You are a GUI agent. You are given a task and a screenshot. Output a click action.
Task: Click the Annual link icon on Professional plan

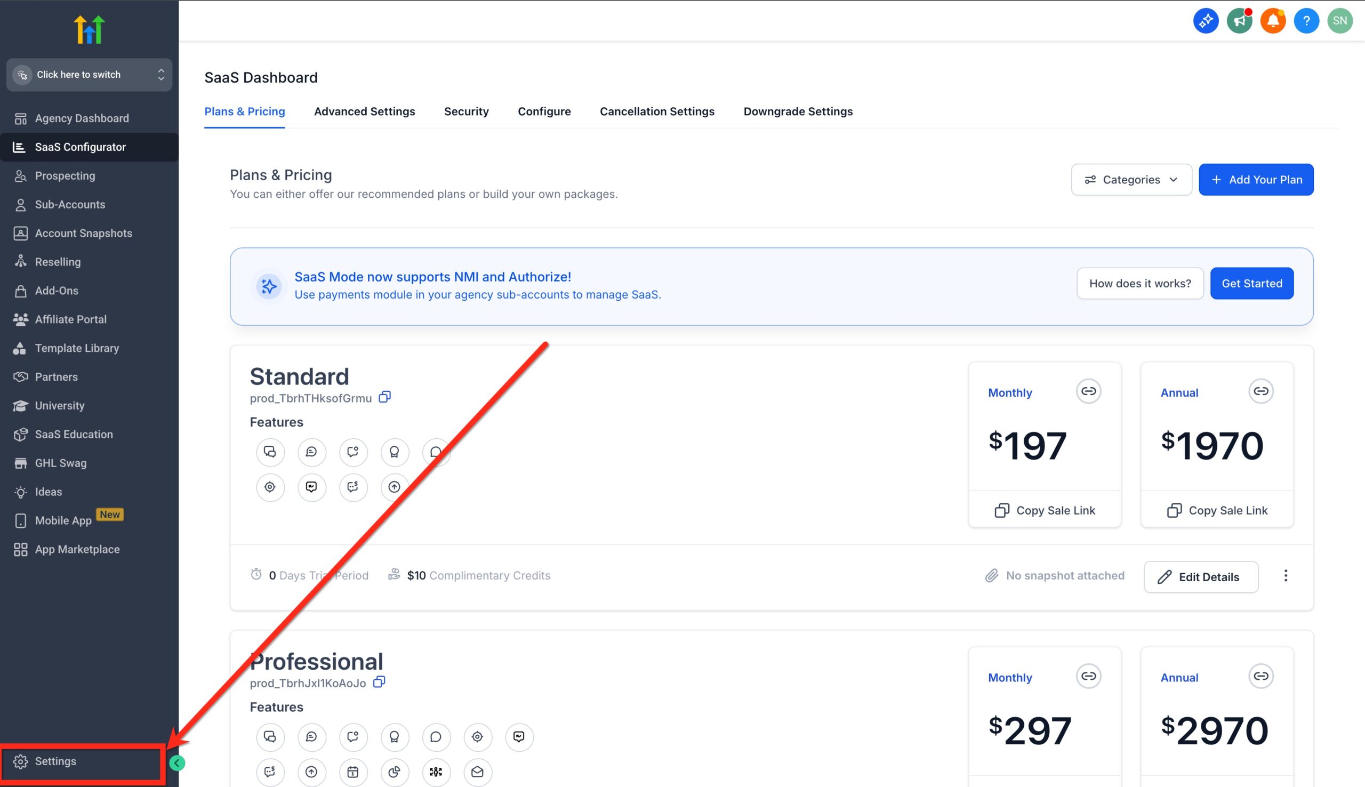pyautogui.click(x=1260, y=676)
